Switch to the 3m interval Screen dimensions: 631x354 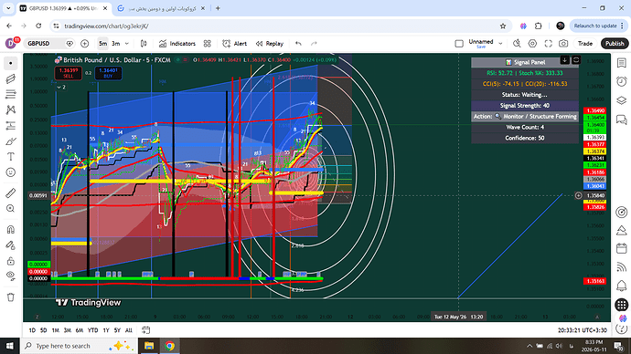(x=116, y=44)
